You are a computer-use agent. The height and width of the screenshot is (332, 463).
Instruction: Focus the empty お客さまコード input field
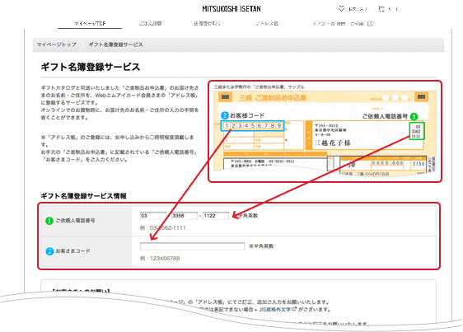192,246
